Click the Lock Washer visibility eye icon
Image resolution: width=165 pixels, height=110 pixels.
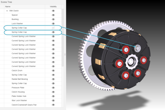53,24
